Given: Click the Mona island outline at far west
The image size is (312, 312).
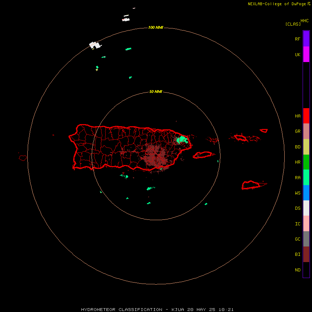Looking at the screenshot, I should 23,158.
